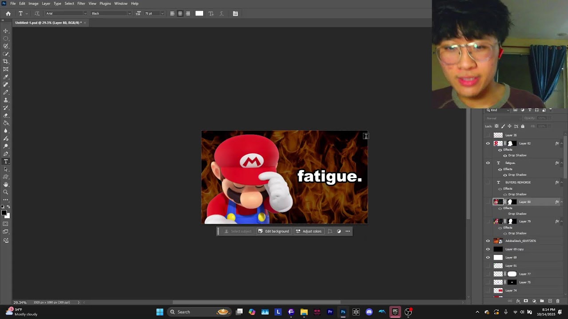Image resolution: width=568 pixels, height=319 pixels.
Task: Select the Eraser tool
Action: coord(6,115)
